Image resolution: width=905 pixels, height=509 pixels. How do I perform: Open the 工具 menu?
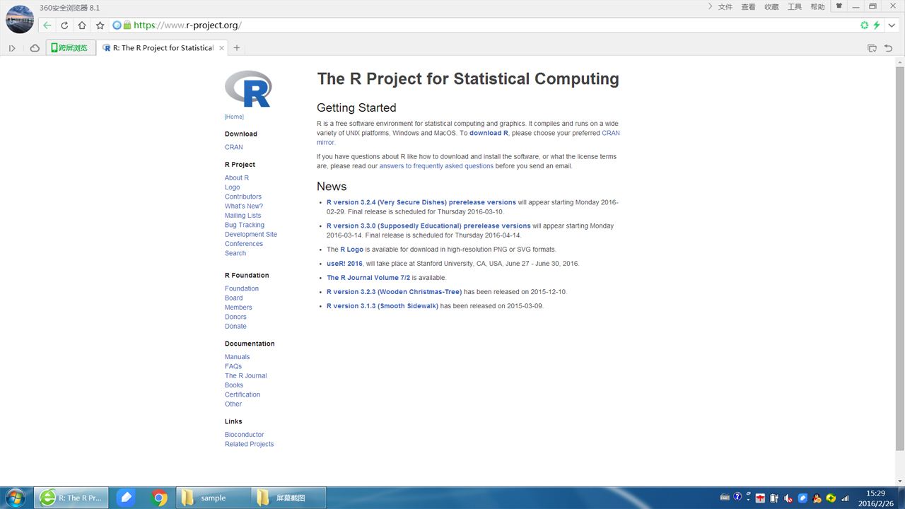click(795, 6)
